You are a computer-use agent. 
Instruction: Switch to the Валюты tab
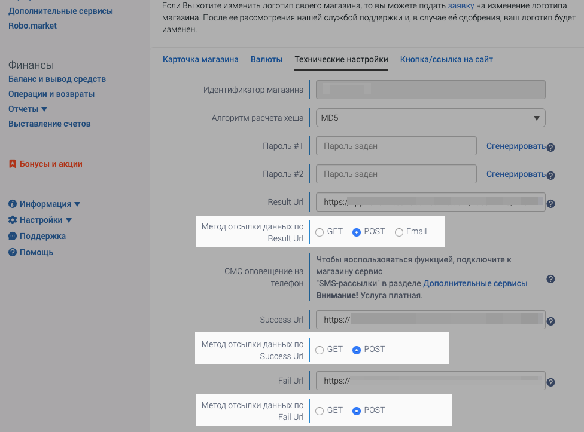tap(266, 60)
